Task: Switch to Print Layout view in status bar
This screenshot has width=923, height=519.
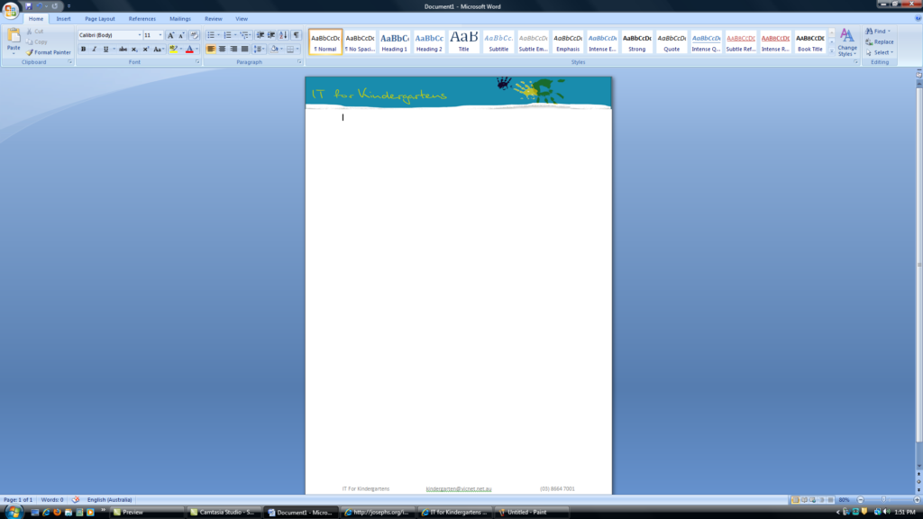Action: pyautogui.click(x=795, y=499)
